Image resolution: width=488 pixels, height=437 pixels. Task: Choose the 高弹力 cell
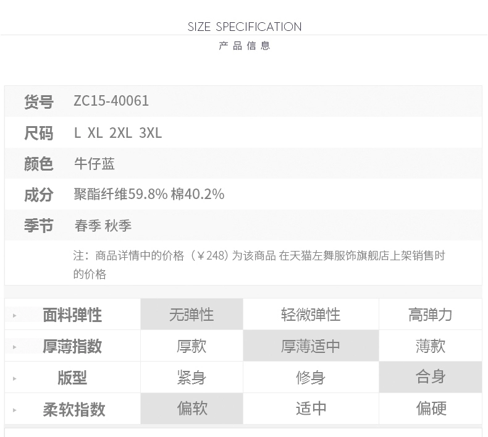tap(431, 314)
